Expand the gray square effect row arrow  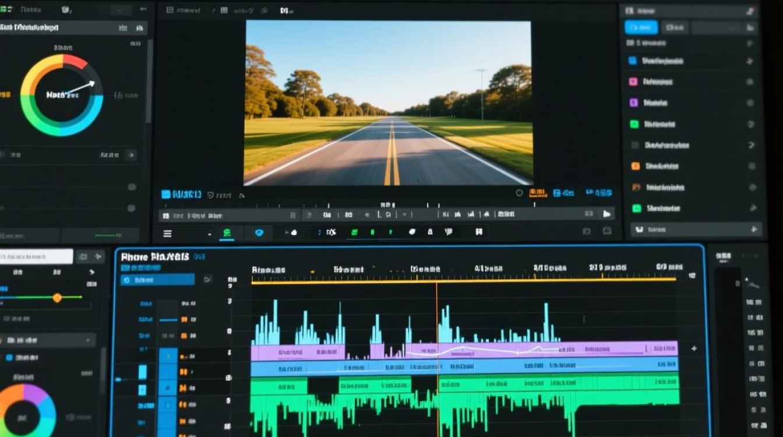pos(752,145)
